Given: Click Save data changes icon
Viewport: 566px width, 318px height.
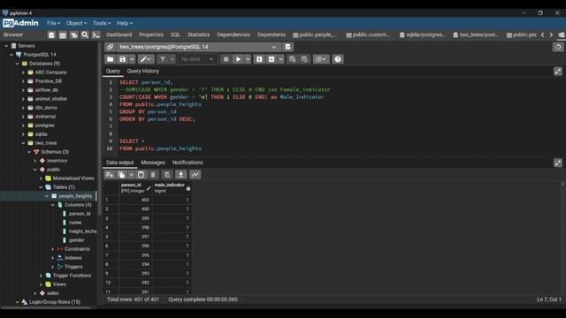Looking at the screenshot, I should coord(167,175).
